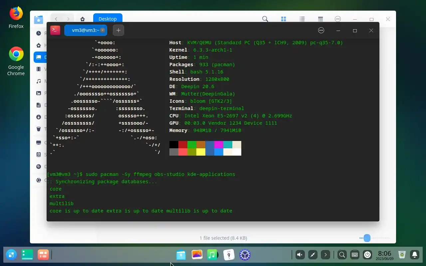
Task: Click the 'sudo pacman -Sy' command line
Action: point(141,174)
